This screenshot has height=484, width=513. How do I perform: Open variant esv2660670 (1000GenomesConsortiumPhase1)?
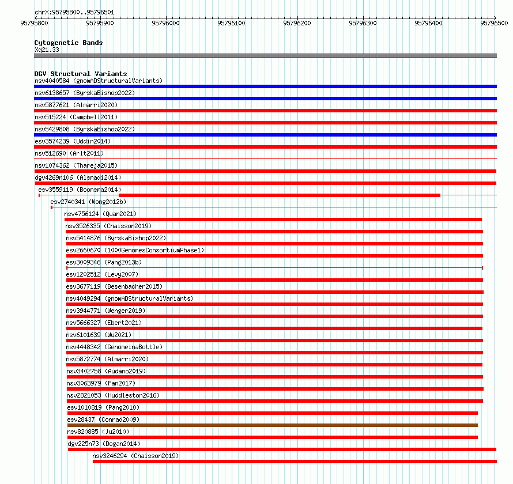pyautogui.click(x=135, y=250)
